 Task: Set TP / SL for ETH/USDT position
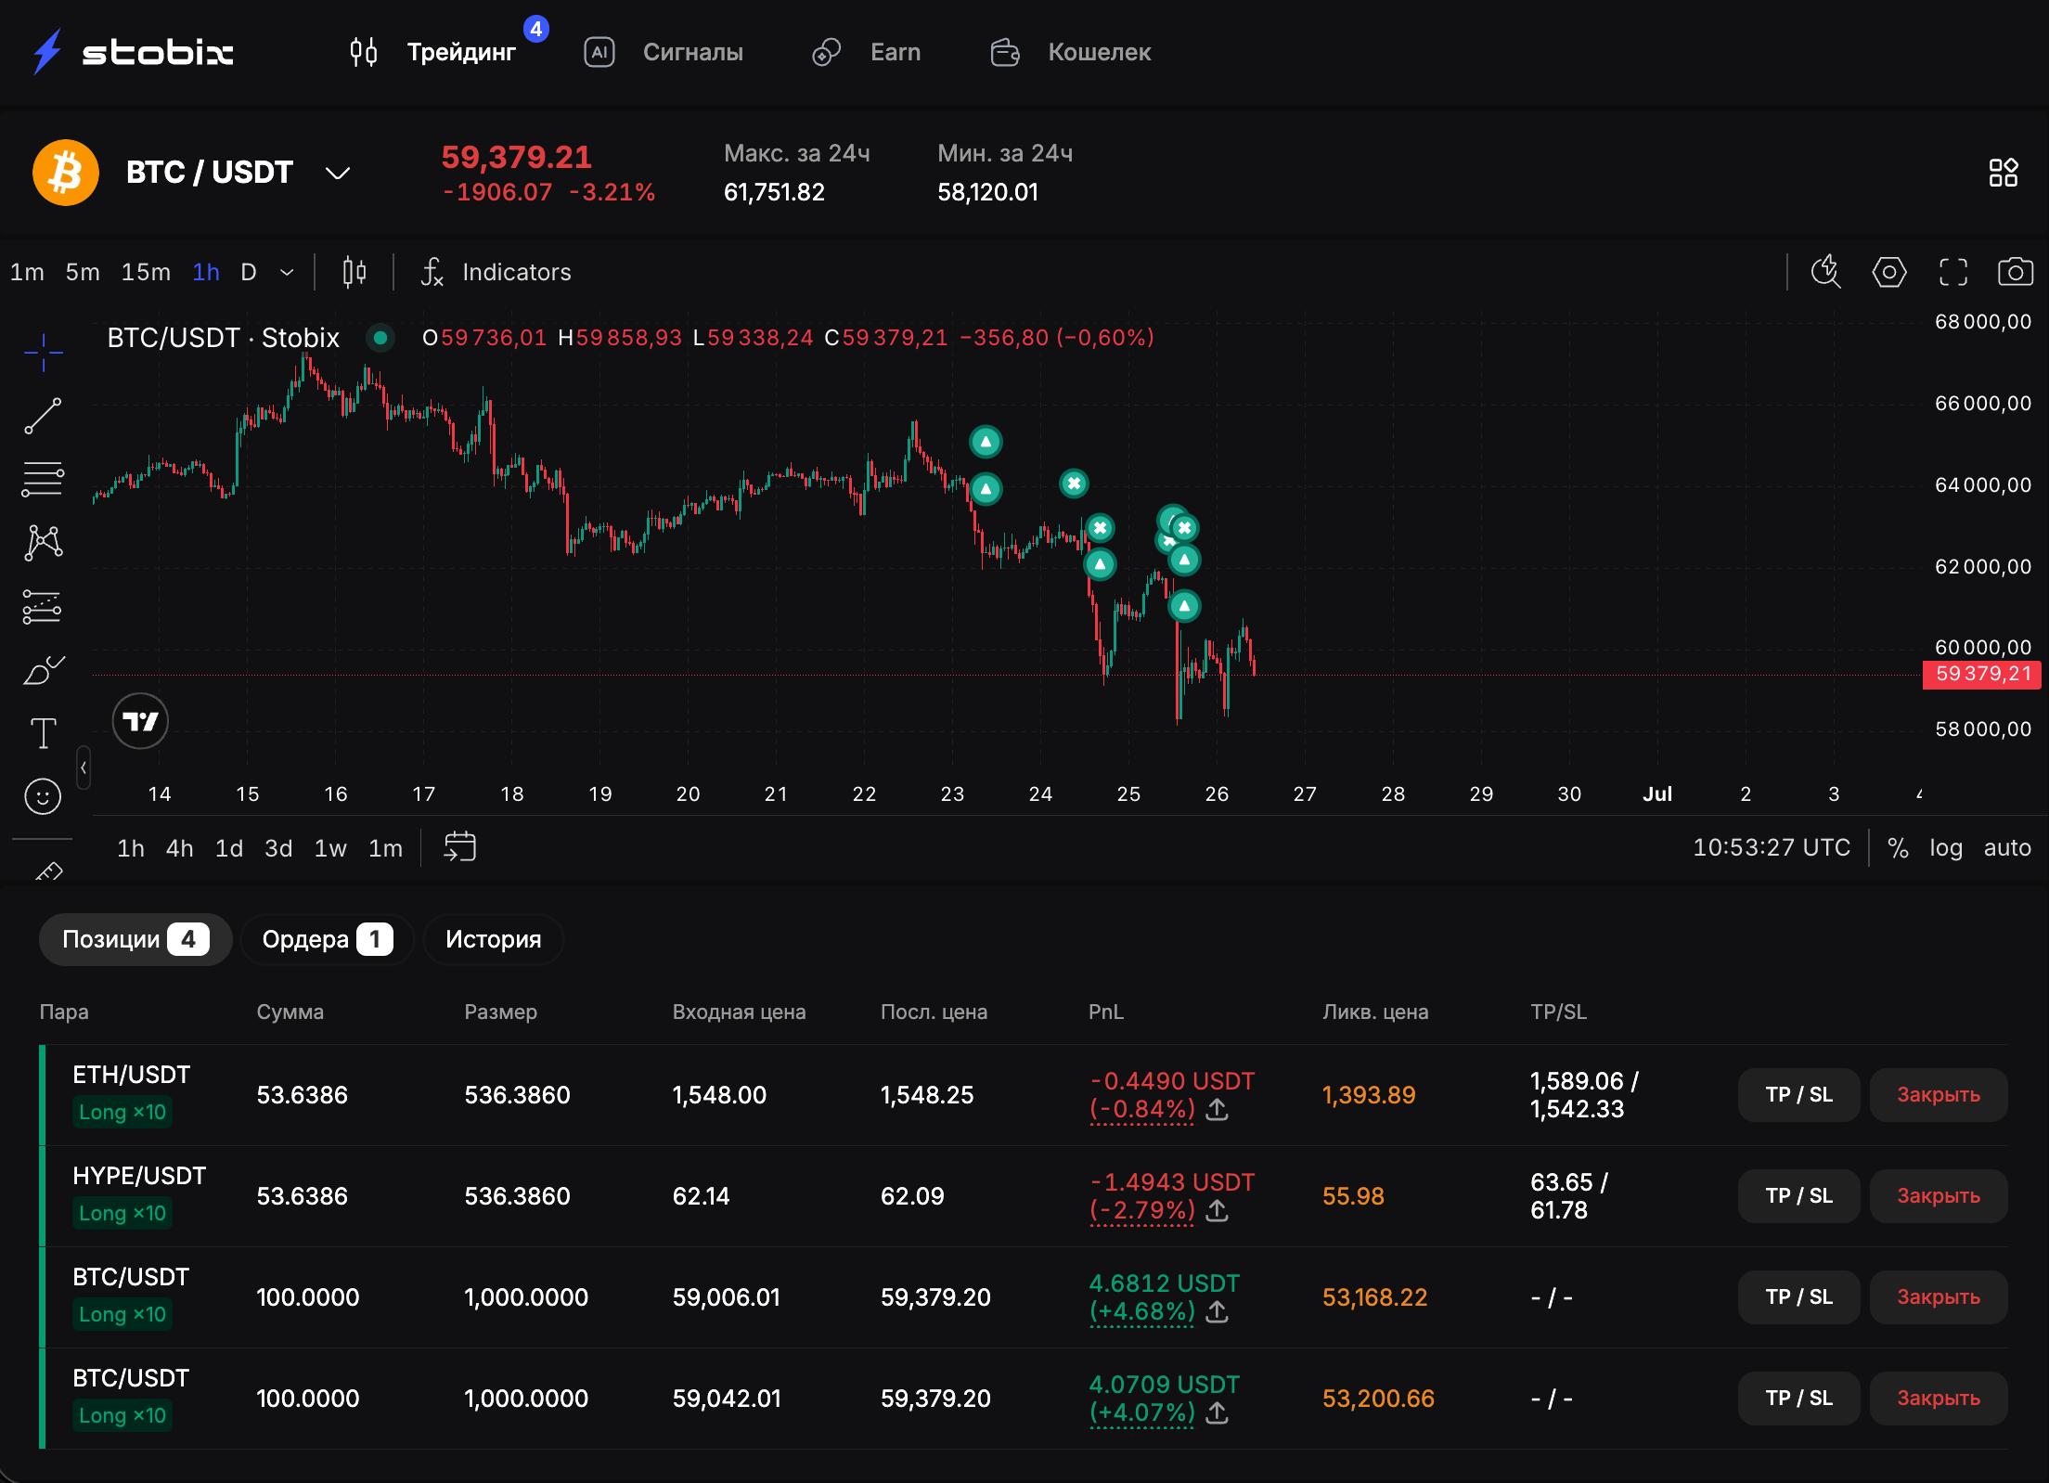(x=1798, y=1094)
